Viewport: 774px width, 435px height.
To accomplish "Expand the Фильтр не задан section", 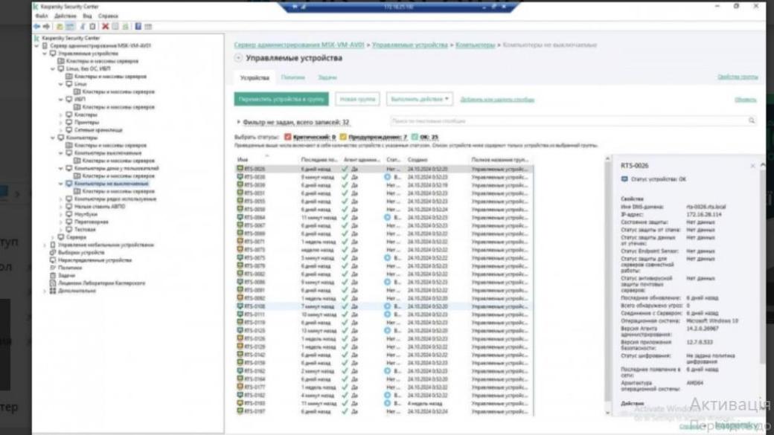I will tap(238, 122).
